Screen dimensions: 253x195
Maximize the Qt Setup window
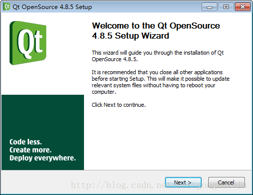(x=226, y=7)
